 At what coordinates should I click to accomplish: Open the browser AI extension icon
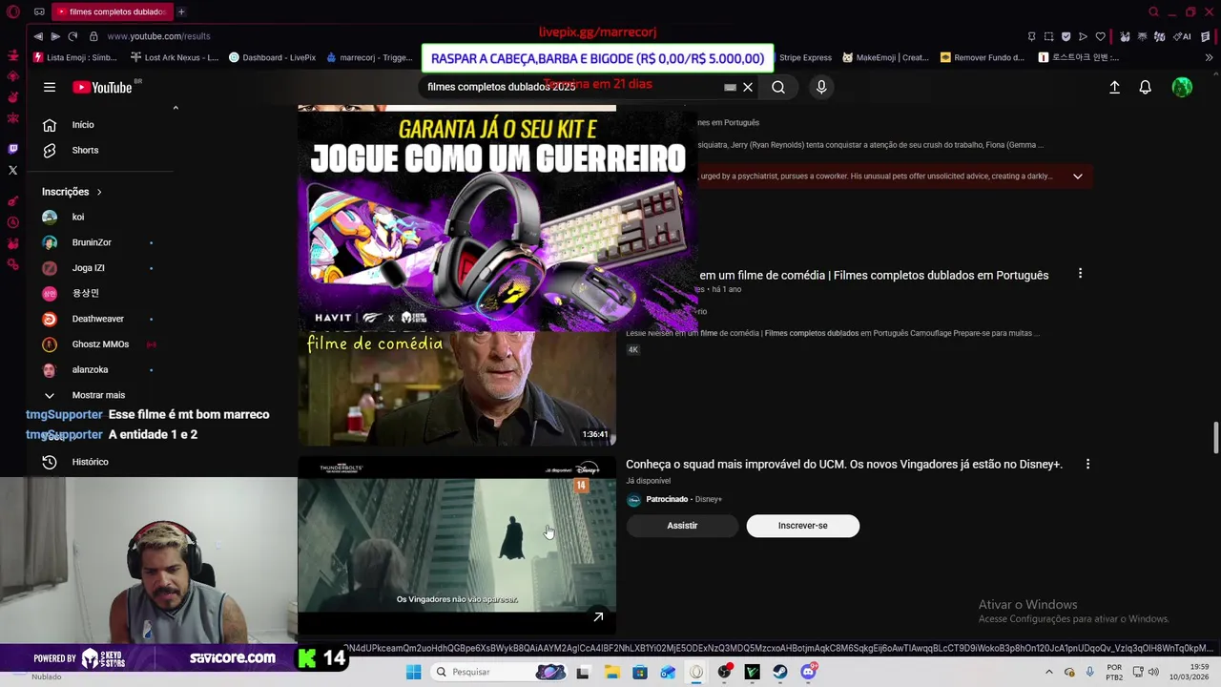(x=1184, y=36)
